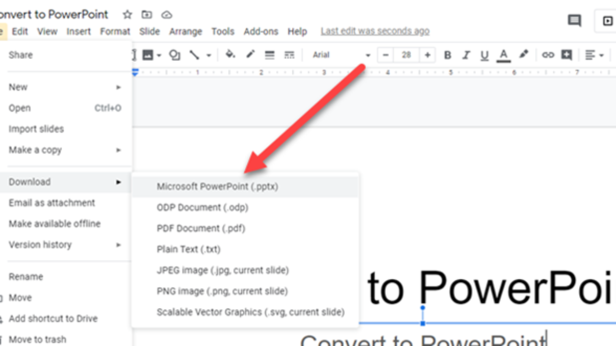Screen dimensions: 616x346
Task: Choose Move in the File menu
Action: coord(66,298)
